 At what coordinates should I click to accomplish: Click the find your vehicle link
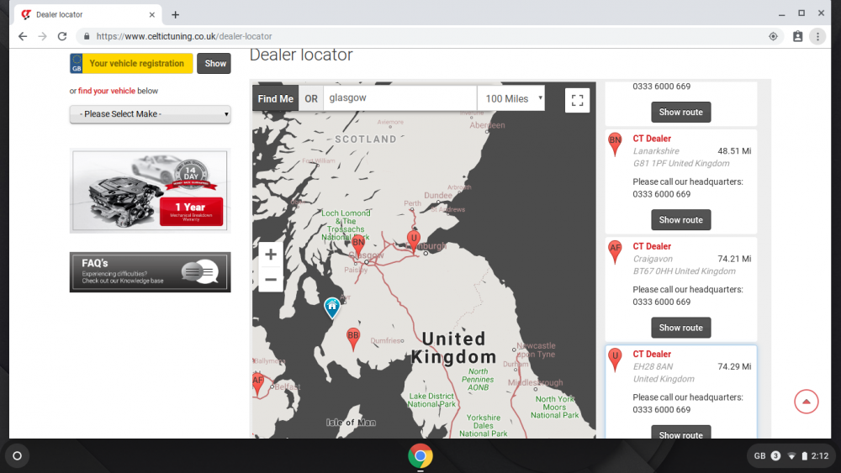coord(107,91)
